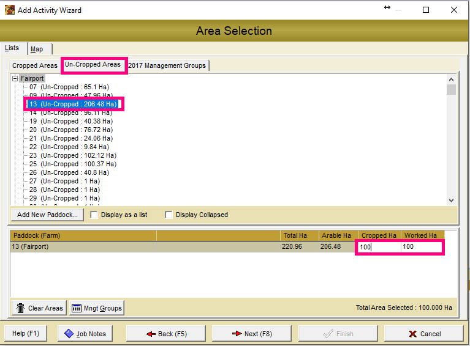Click the Add New Paddock button
This screenshot has width=470, height=346.
point(48,215)
